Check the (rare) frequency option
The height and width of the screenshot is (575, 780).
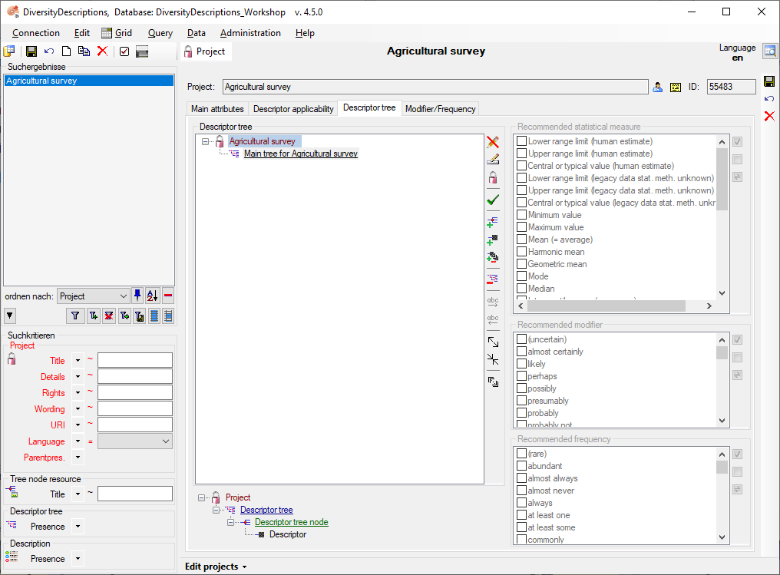click(x=522, y=454)
